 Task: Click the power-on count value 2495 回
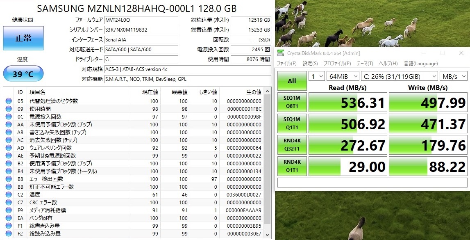click(251, 49)
